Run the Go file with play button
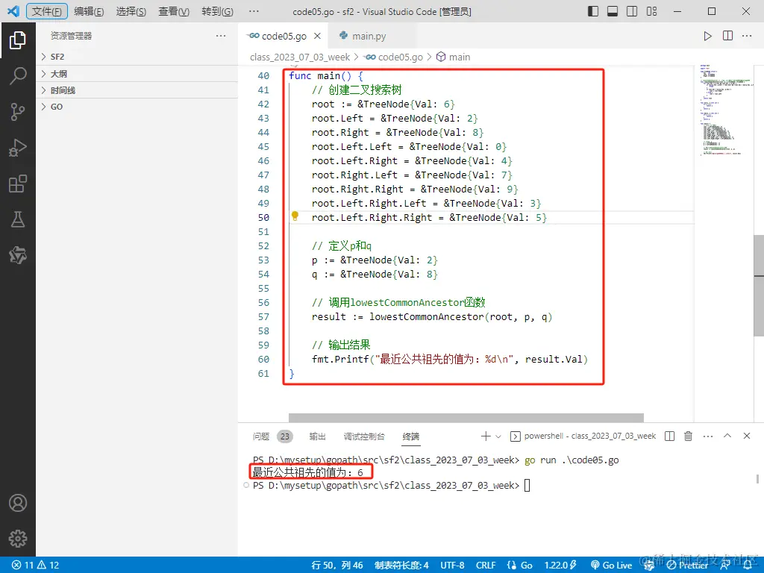 coord(707,36)
